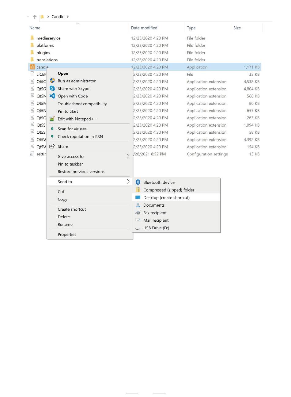Click the Bluetooth device icon

(x=138, y=182)
